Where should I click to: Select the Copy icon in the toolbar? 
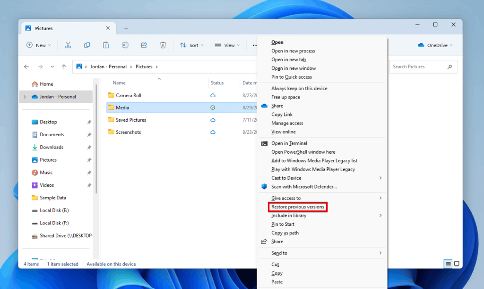pos(87,45)
